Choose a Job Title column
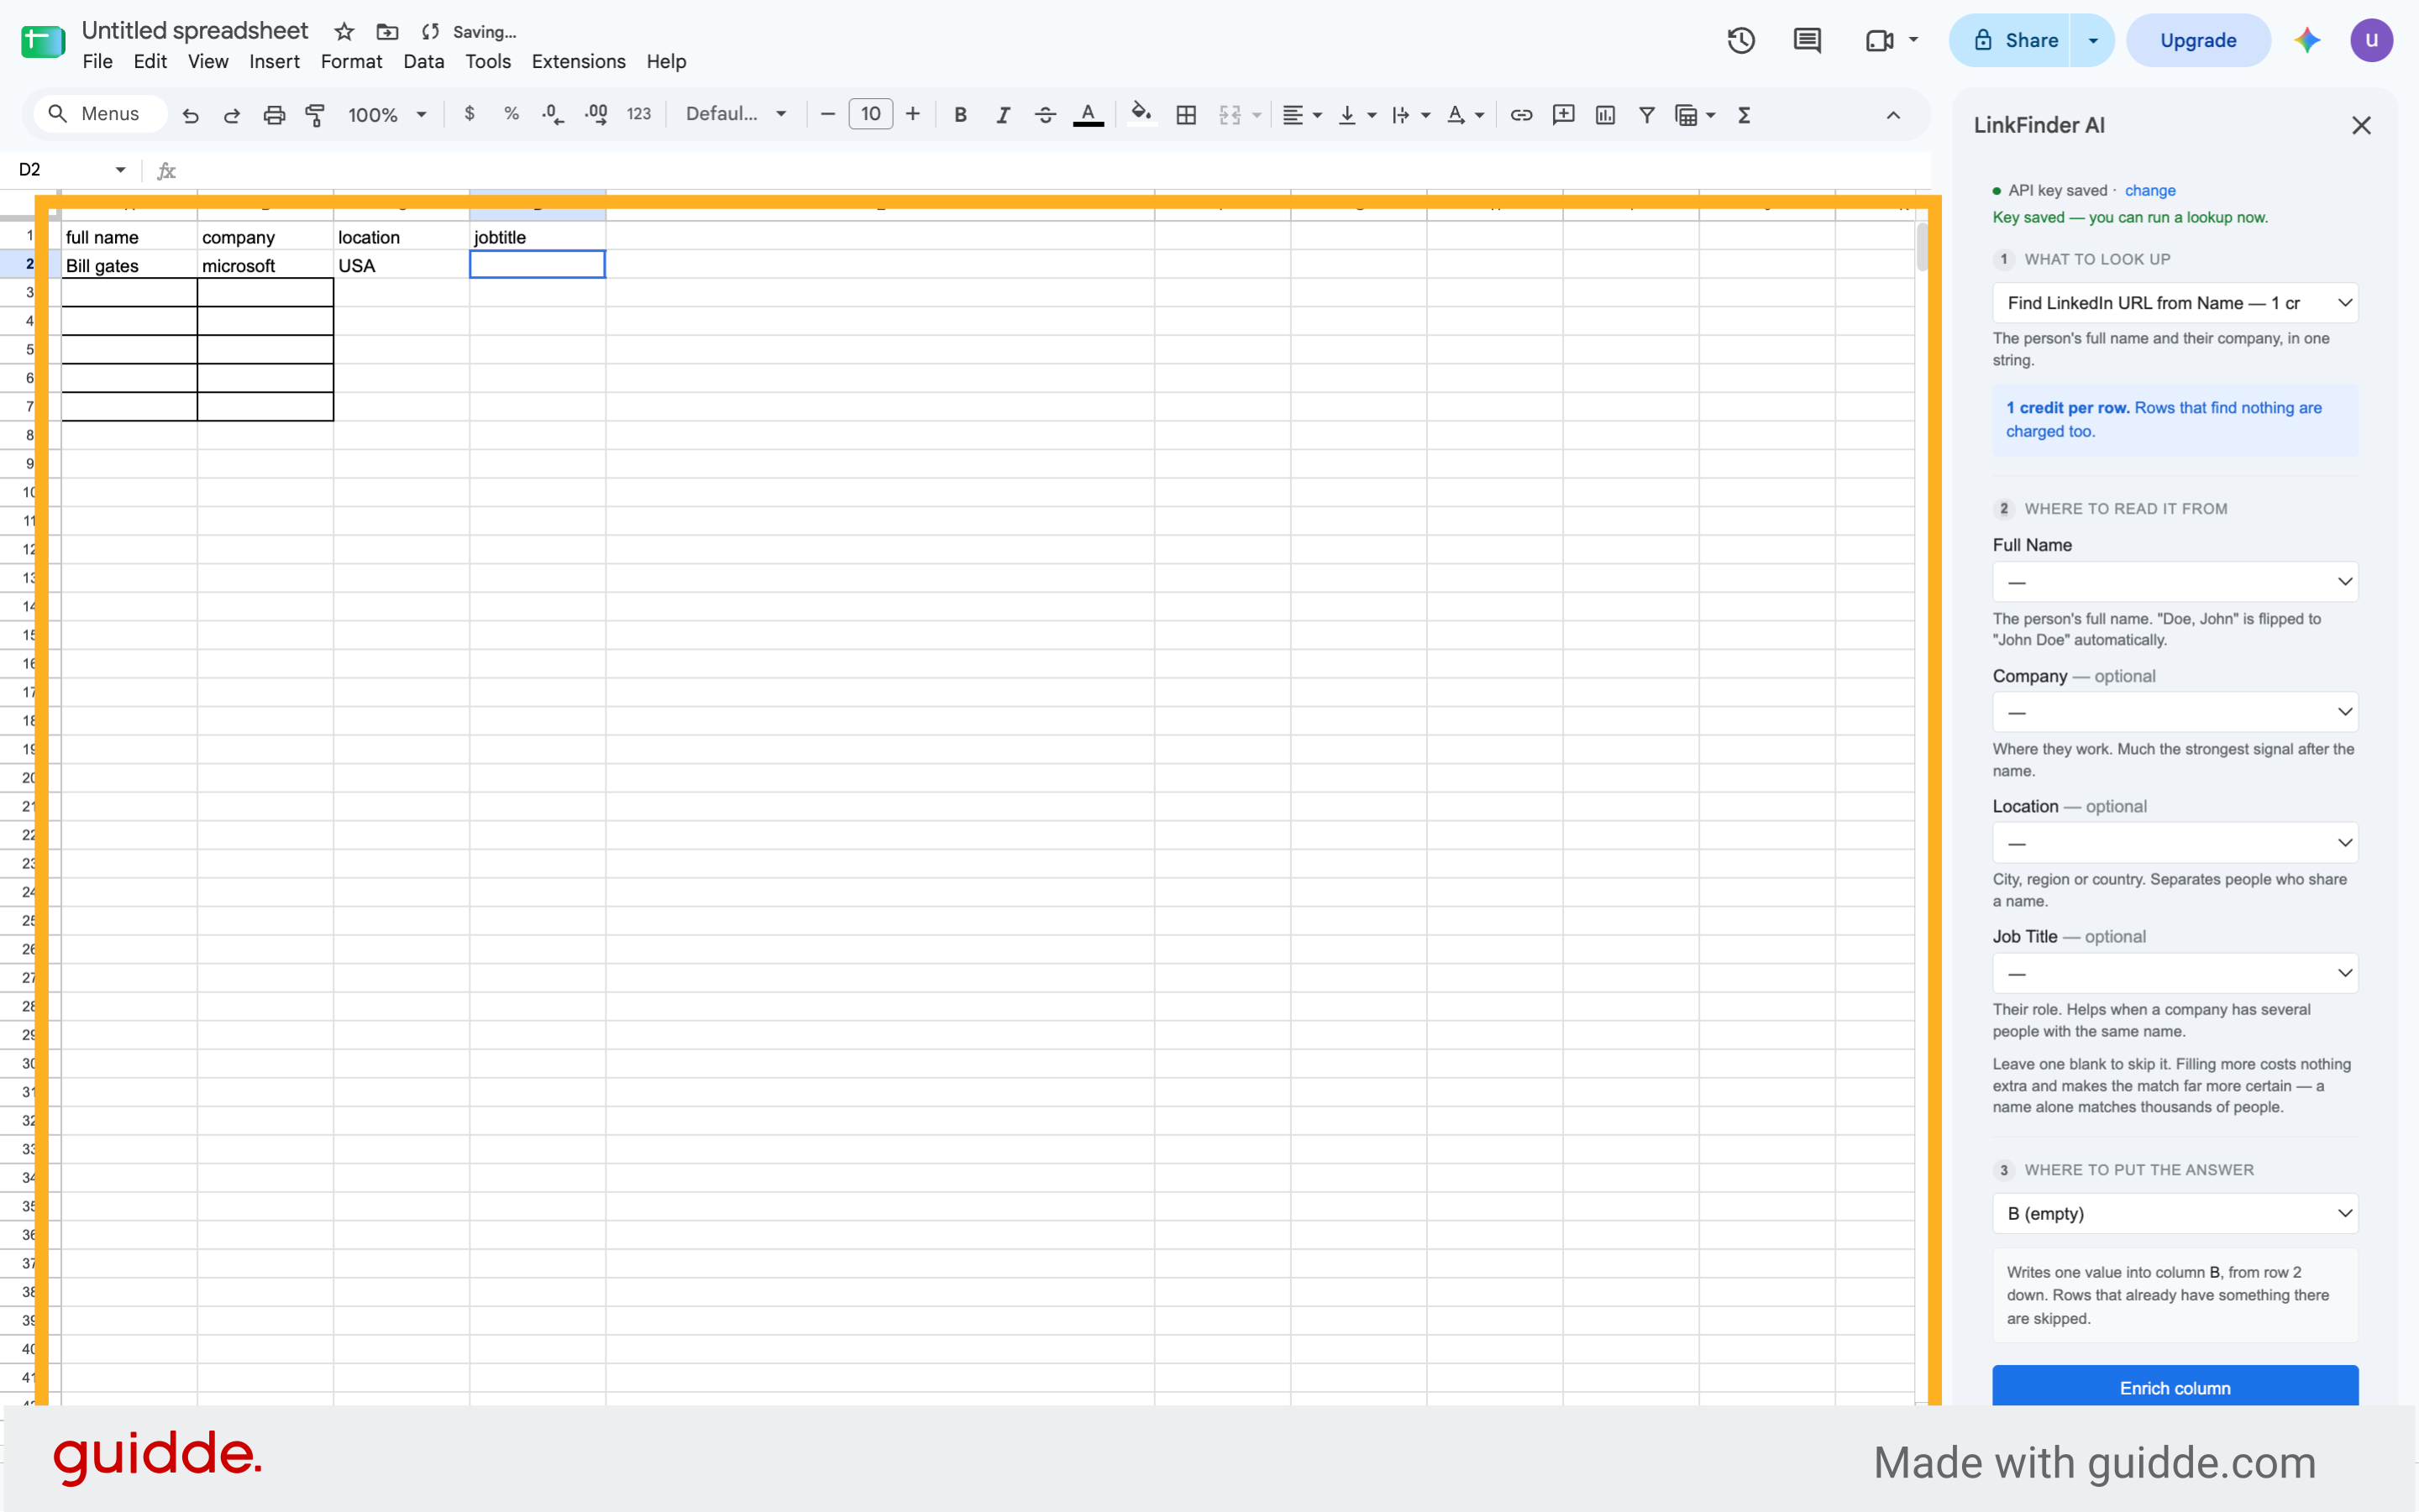 (2175, 973)
